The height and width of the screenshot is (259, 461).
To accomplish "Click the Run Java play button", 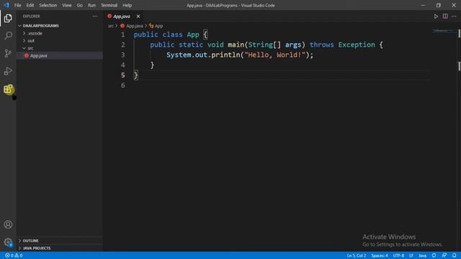I will [x=436, y=17].
